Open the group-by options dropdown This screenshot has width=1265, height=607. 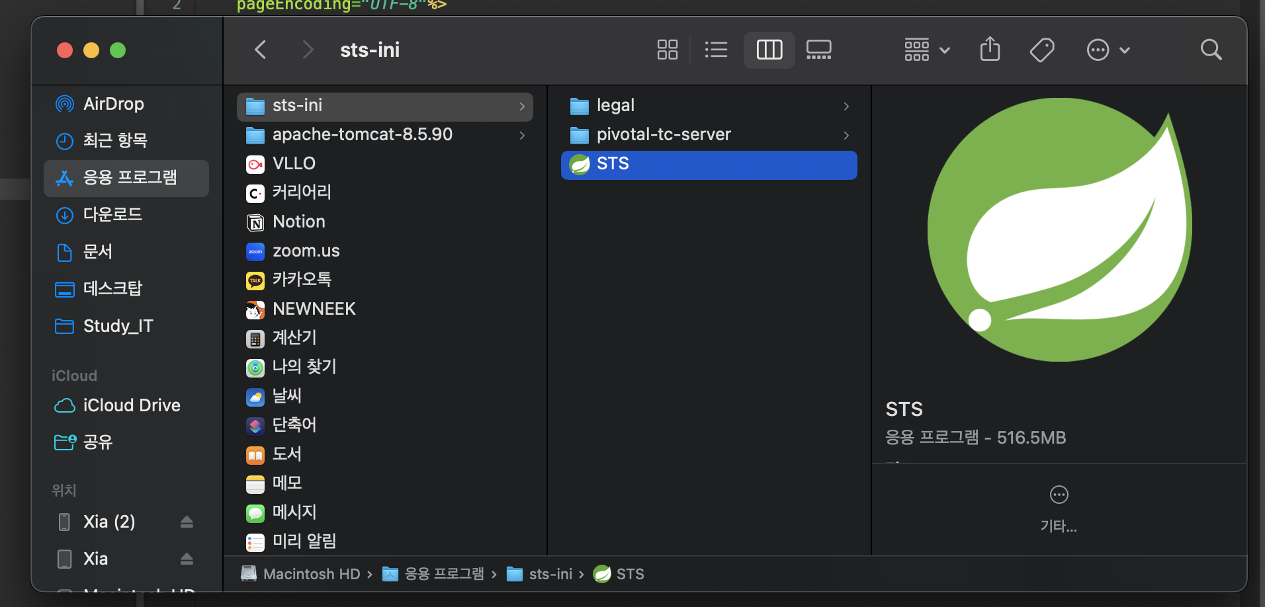click(x=927, y=50)
